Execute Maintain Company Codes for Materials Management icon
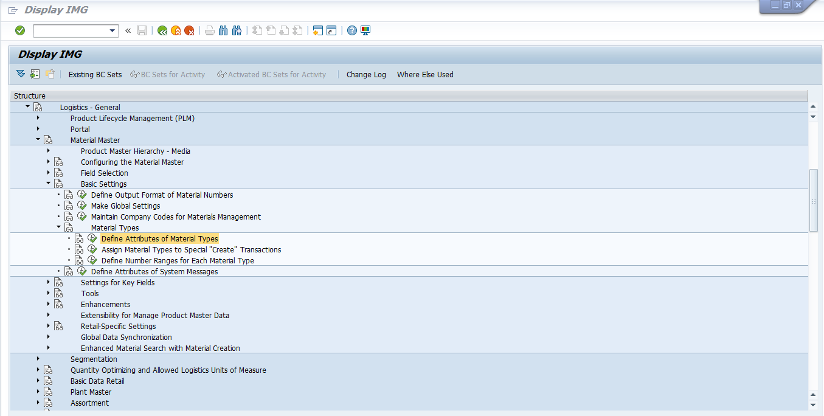Screen dimensions: 824x416 82,217
